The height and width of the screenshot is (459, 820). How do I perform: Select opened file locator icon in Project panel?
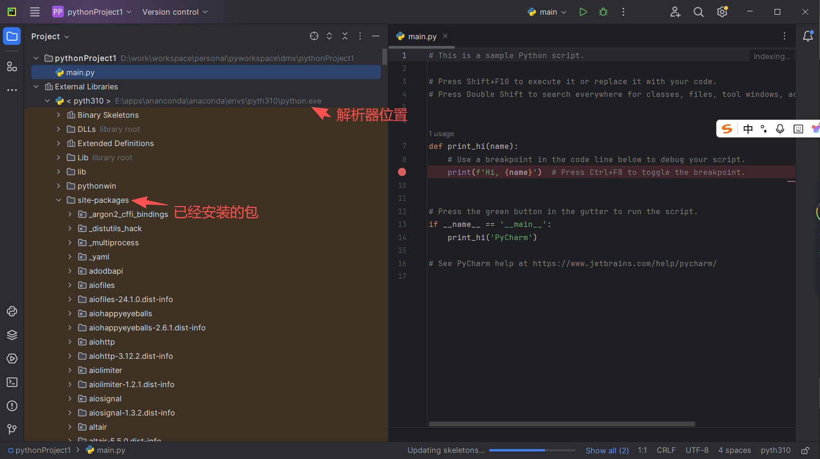coord(314,36)
